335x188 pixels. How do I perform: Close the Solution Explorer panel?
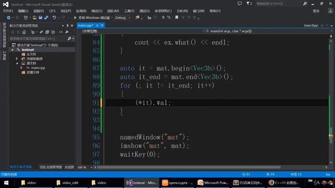[x=72, y=26]
